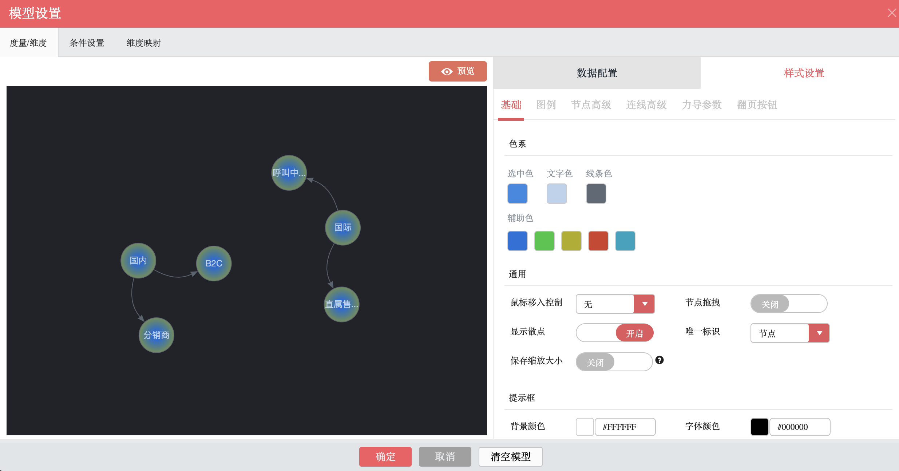Open the 图例 sub-tab
The width and height of the screenshot is (899, 471).
coord(546,105)
